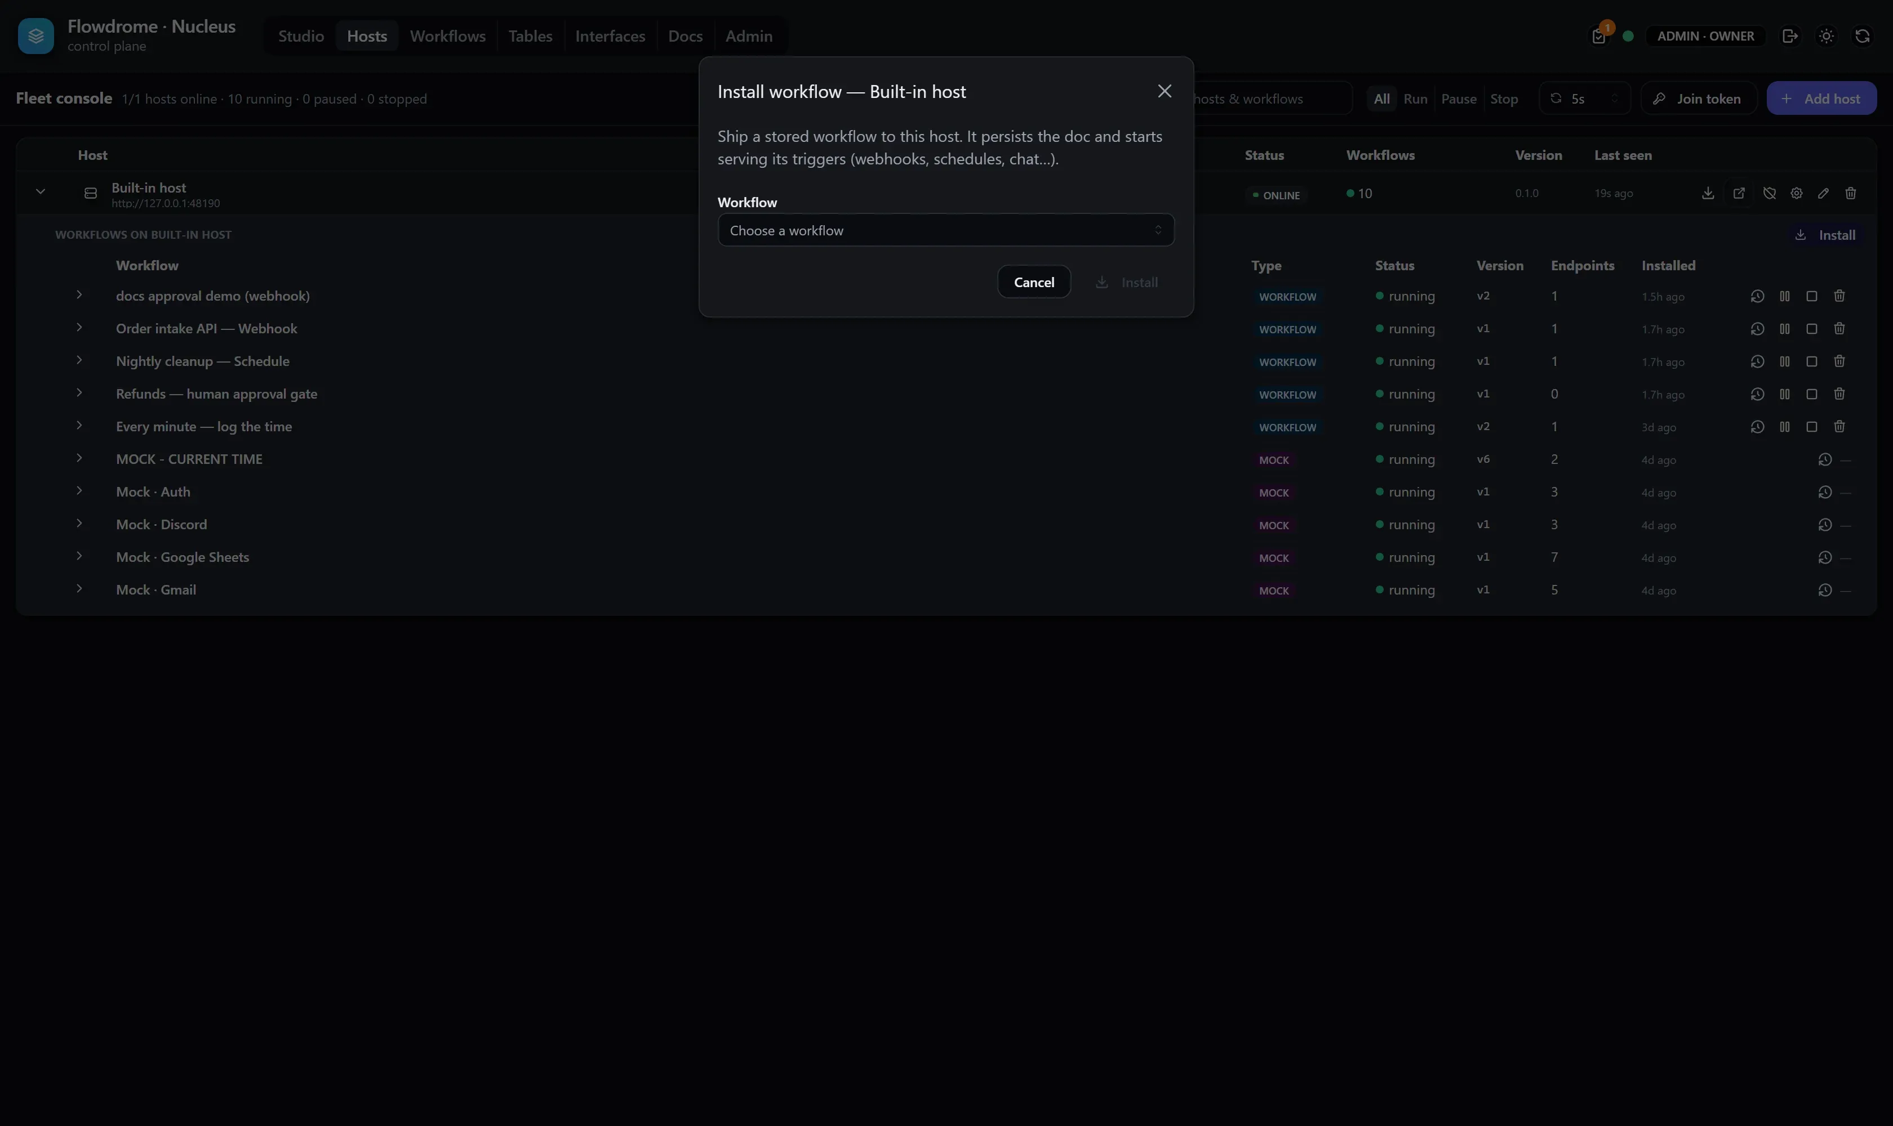Image resolution: width=1893 pixels, height=1126 pixels.
Task: Click Install in Workflows on Built-in host section
Action: pos(1826,235)
